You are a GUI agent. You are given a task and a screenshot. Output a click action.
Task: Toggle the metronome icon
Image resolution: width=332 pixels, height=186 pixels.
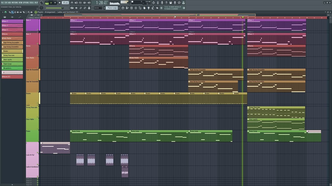(x=72, y=3)
